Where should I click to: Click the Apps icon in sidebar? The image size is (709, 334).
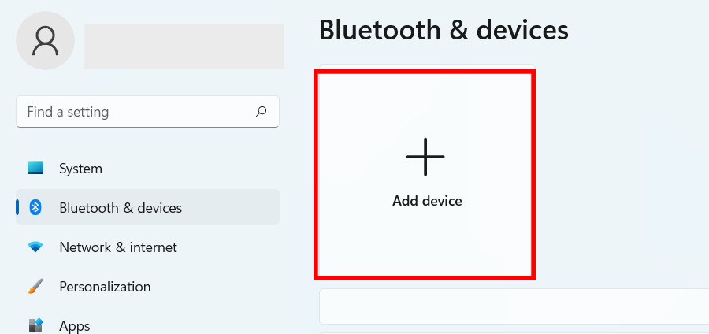click(35, 325)
